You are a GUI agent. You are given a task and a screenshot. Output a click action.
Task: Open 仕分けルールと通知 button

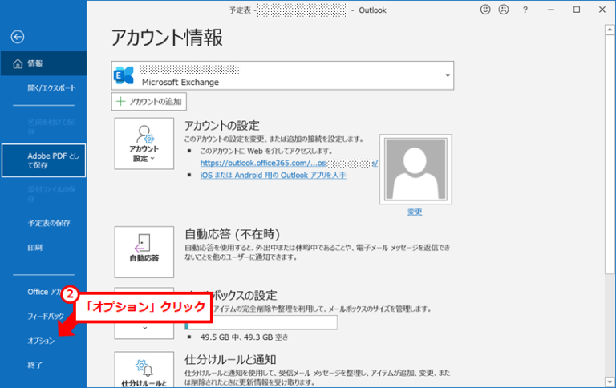tap(144, 370)
